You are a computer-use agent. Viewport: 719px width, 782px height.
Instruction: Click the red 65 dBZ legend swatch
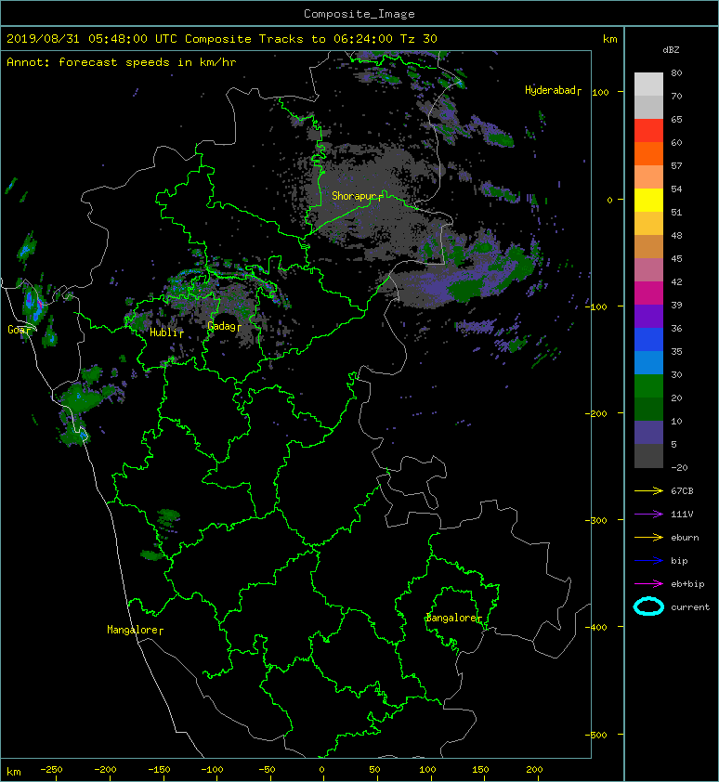click(x=648, y=131)
